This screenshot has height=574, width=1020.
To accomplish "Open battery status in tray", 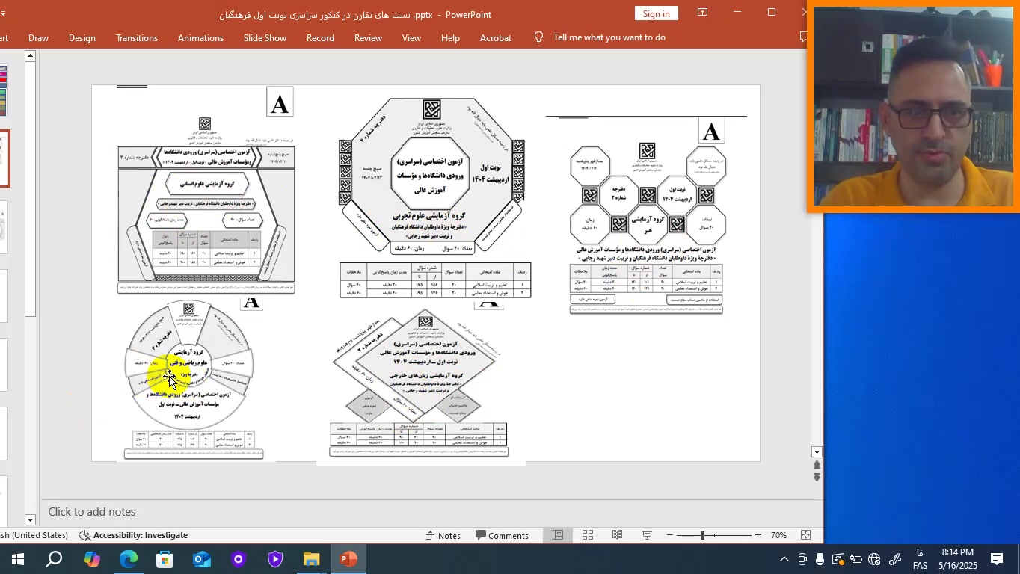I will pyautogui.click(x=856, y=559).
